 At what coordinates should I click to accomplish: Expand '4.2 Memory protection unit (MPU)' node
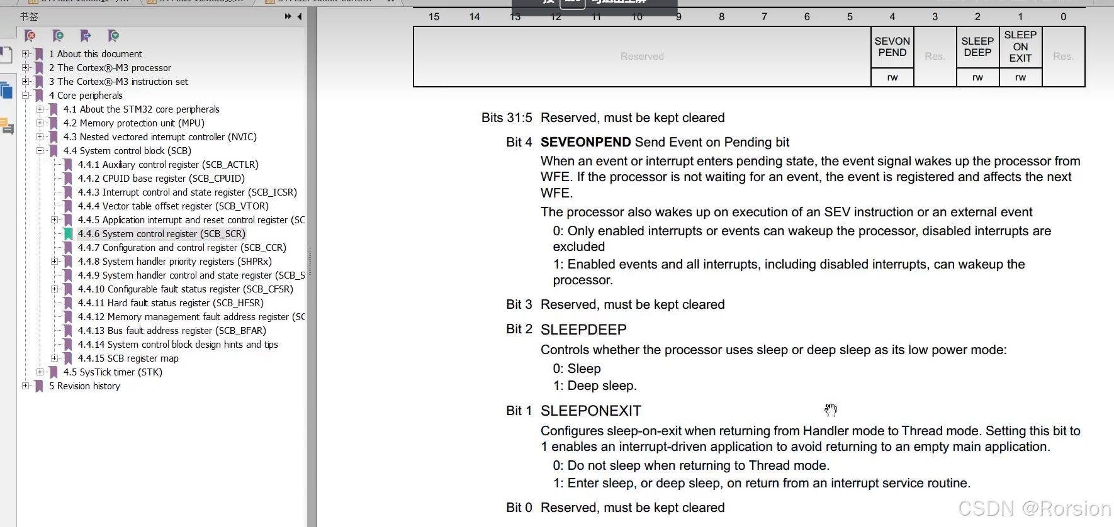click(40, 123)
